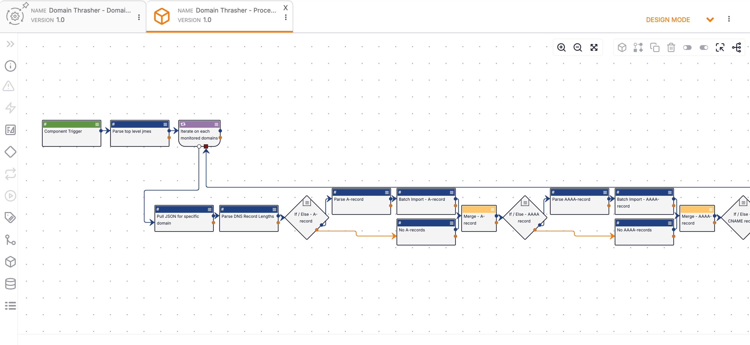Select the lightning bolt trigger icon
Image resolution: width=750 pixels, height=345 pixels.
pyautogui.click(x=10, y=108)
